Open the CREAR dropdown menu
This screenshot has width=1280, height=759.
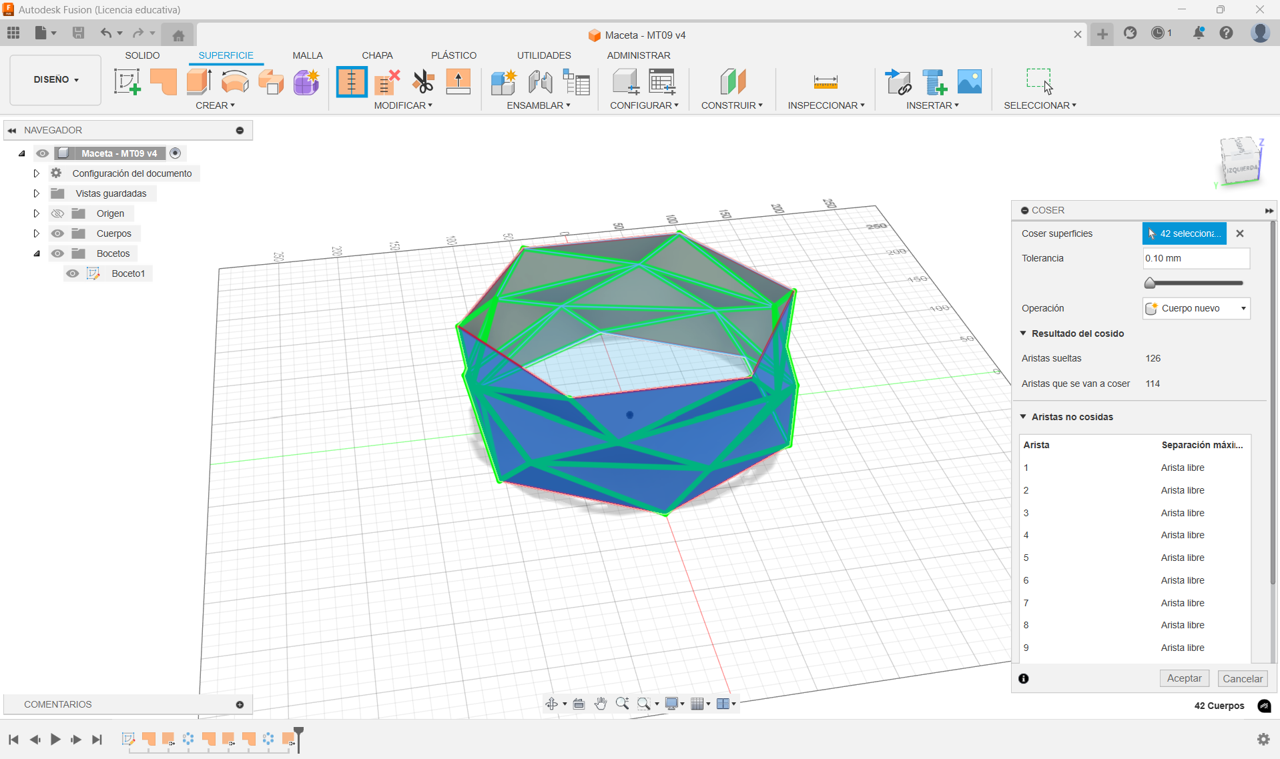[x=215, y=105]
